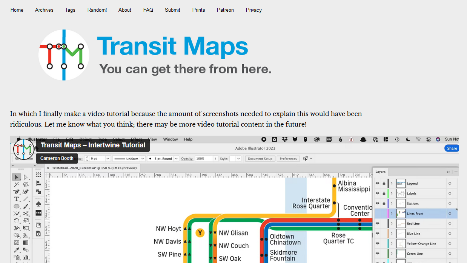The height and width of the screenshot is (263, 467).
Task: Select the Curvature pen tool
Action: click(x=26, y=192)
